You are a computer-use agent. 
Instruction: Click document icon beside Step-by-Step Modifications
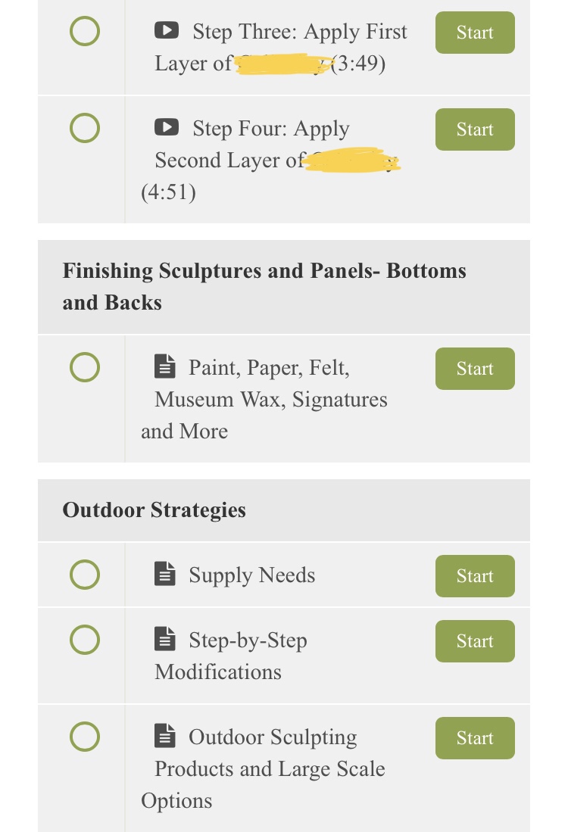tap(164, 639)
